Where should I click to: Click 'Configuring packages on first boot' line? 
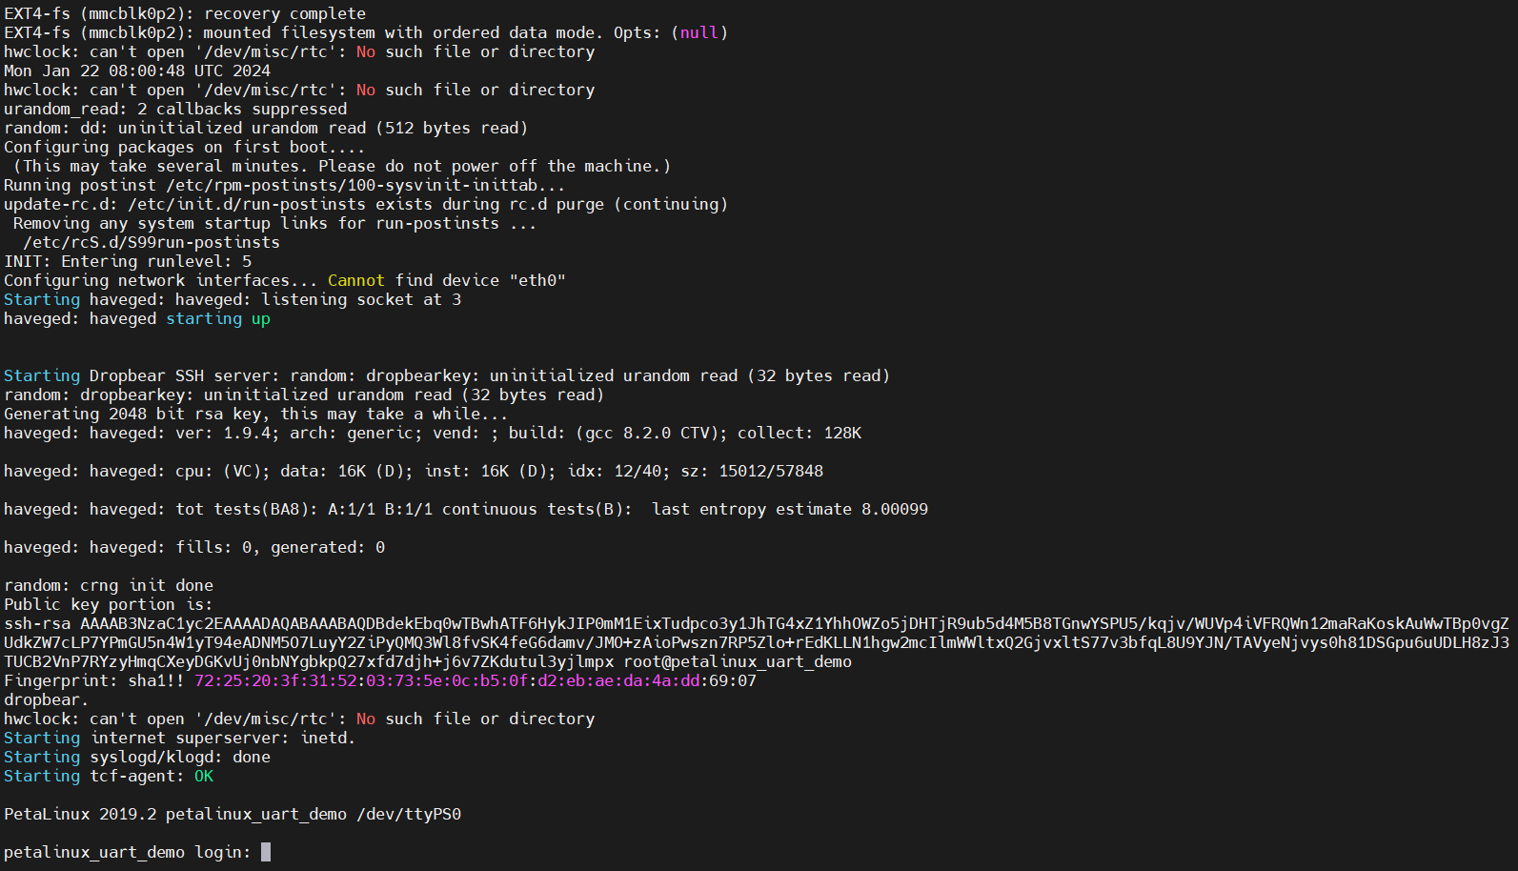[x=185, y=147]
